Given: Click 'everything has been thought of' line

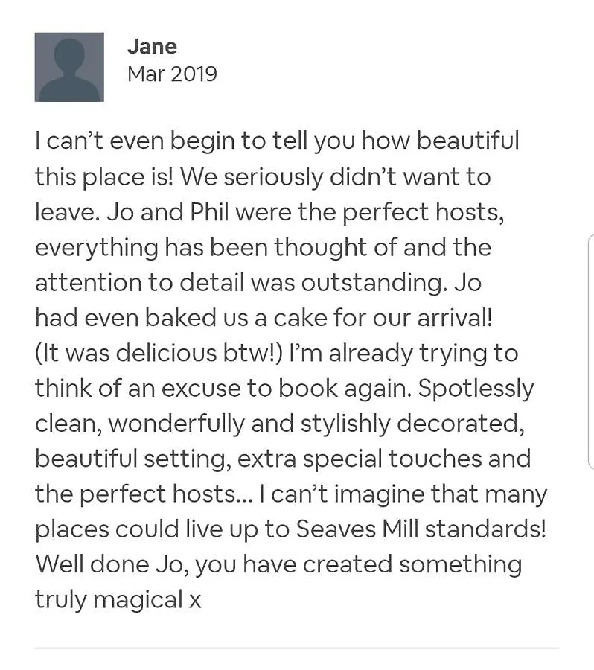Looking at the screenshot, I should coord(216,247).
